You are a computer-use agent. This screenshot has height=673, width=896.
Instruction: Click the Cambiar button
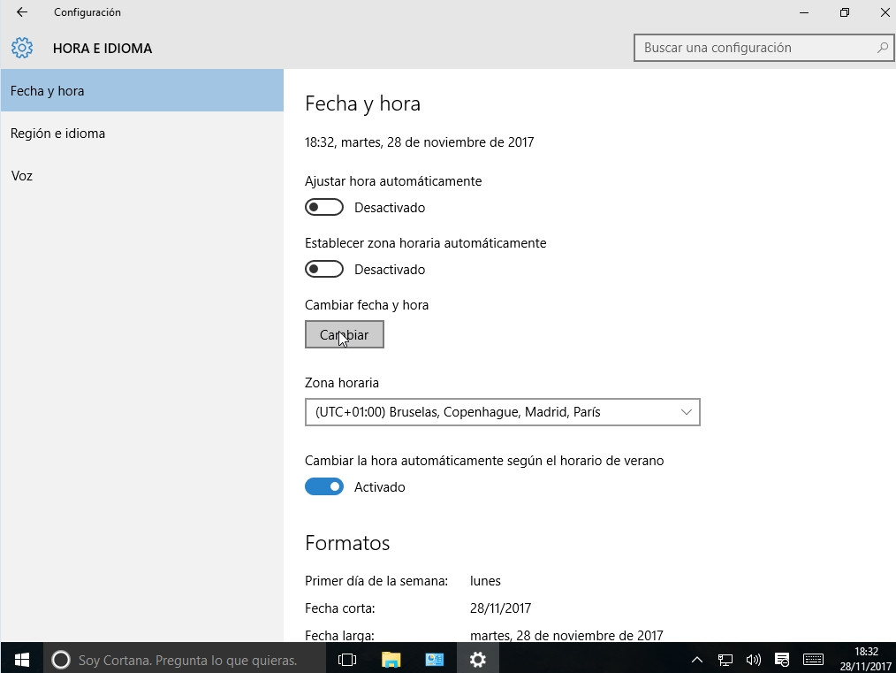coord(345,334)
